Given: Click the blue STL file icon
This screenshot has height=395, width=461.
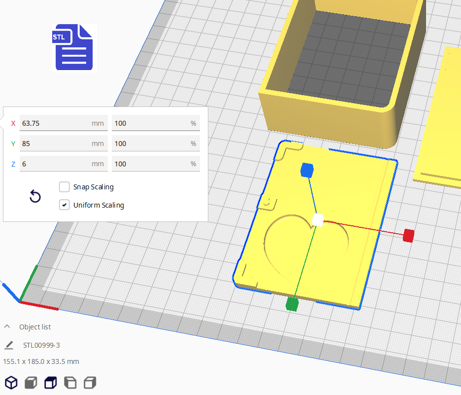Looking at the screenshot, I should click(x=74, y=48).
